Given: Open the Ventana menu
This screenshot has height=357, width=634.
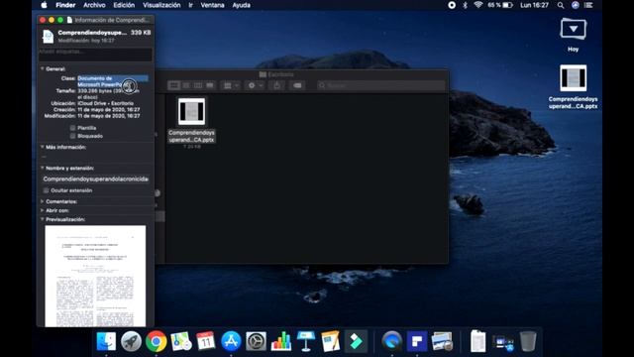Looking at the screenshot, I should click(x=212, y=5).
